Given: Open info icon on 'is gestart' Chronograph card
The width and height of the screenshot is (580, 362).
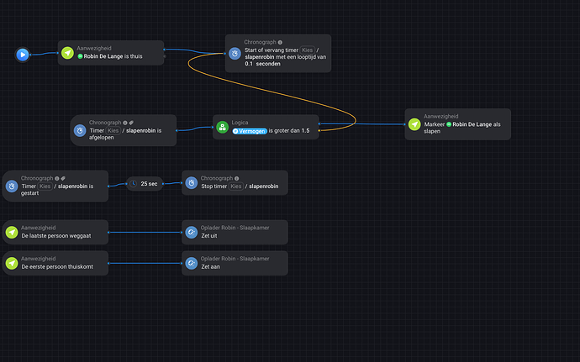Looking at the screenshot, I should point(57,178).
